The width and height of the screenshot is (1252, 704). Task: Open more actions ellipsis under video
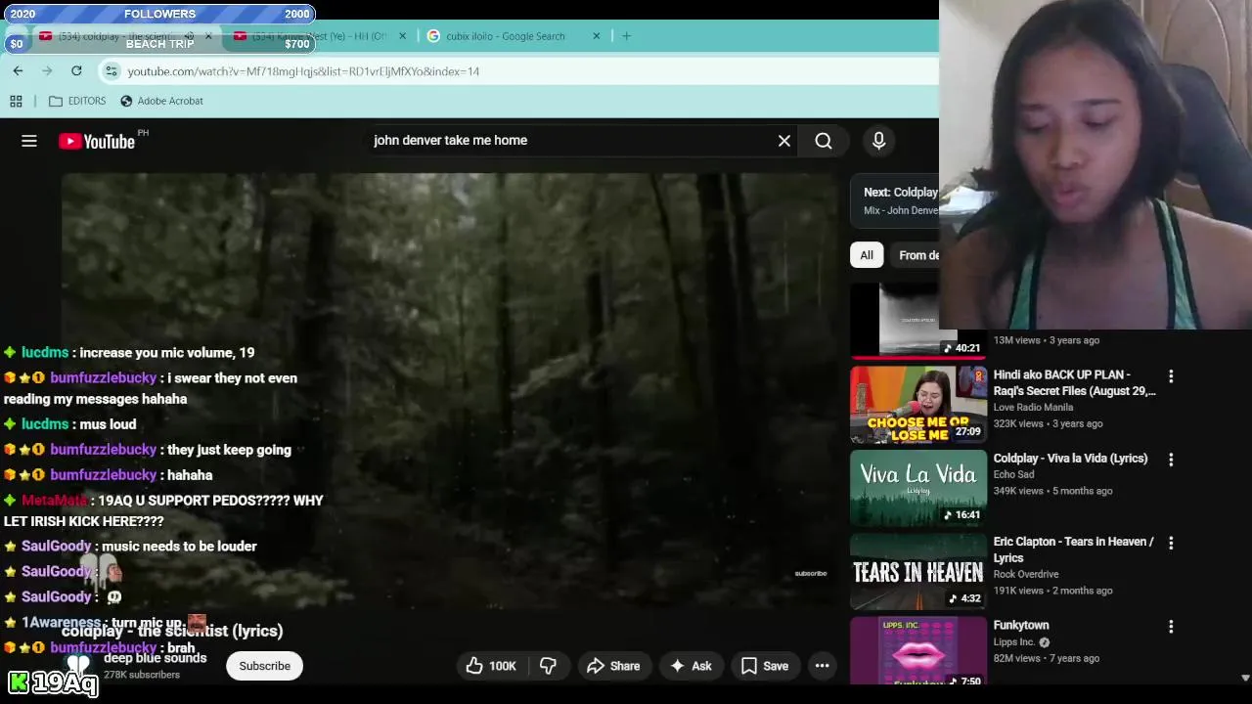point(823,666)
